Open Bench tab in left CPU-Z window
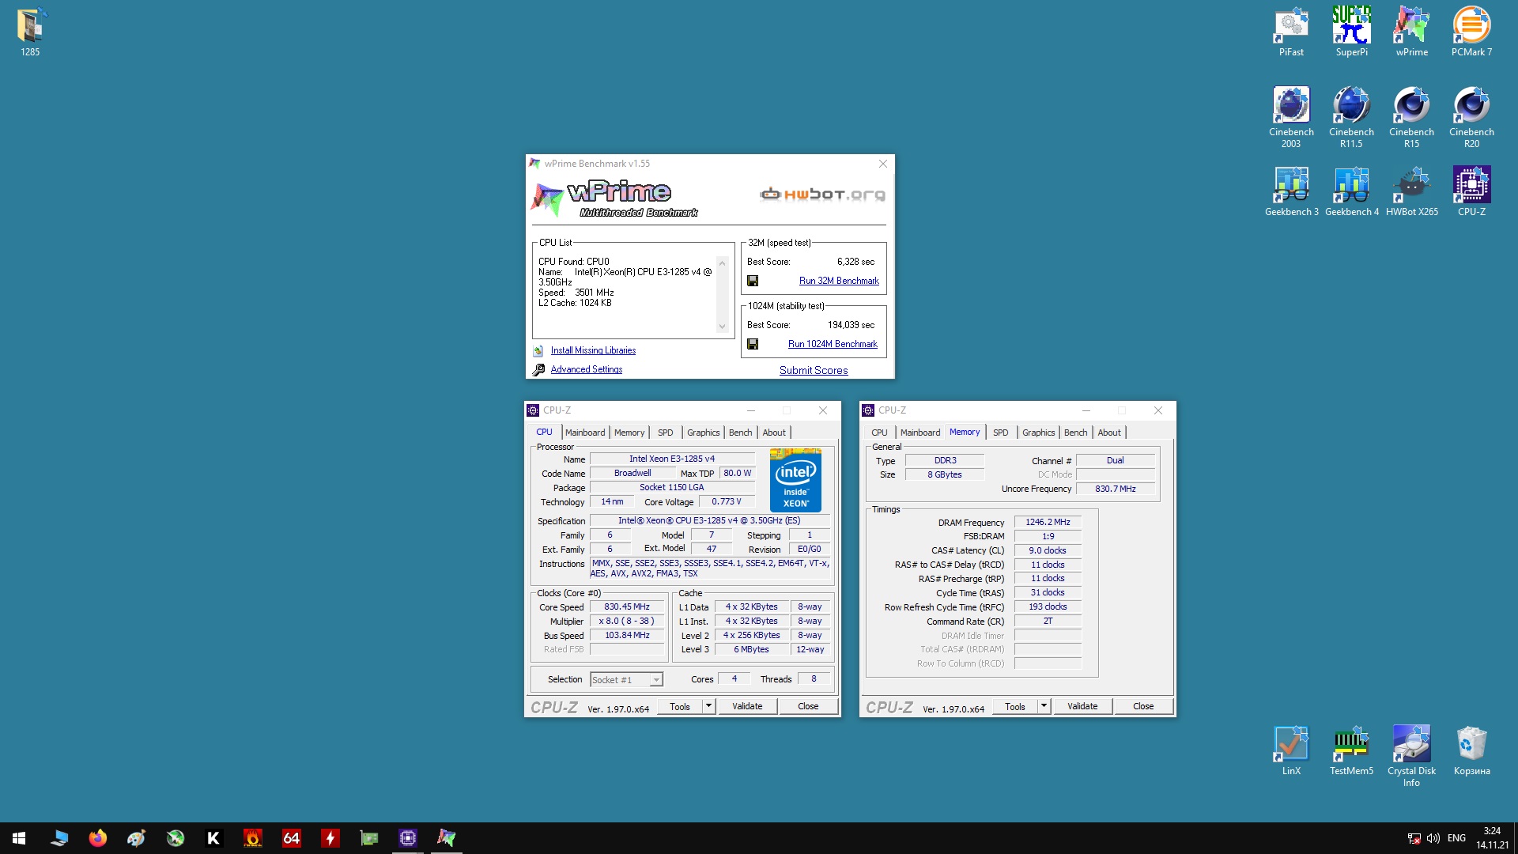 [741, 433]
